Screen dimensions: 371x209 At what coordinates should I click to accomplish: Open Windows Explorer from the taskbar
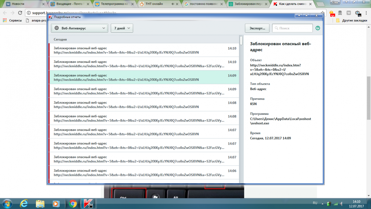[x=40, y=203]
